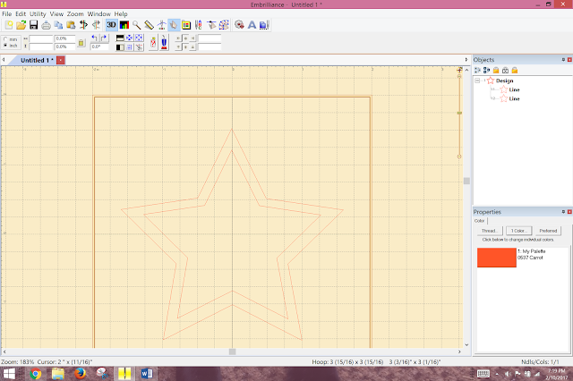Open Firefox from the taskbar
The height and width of the screenshot is (381, 573).
pos(80,374)
